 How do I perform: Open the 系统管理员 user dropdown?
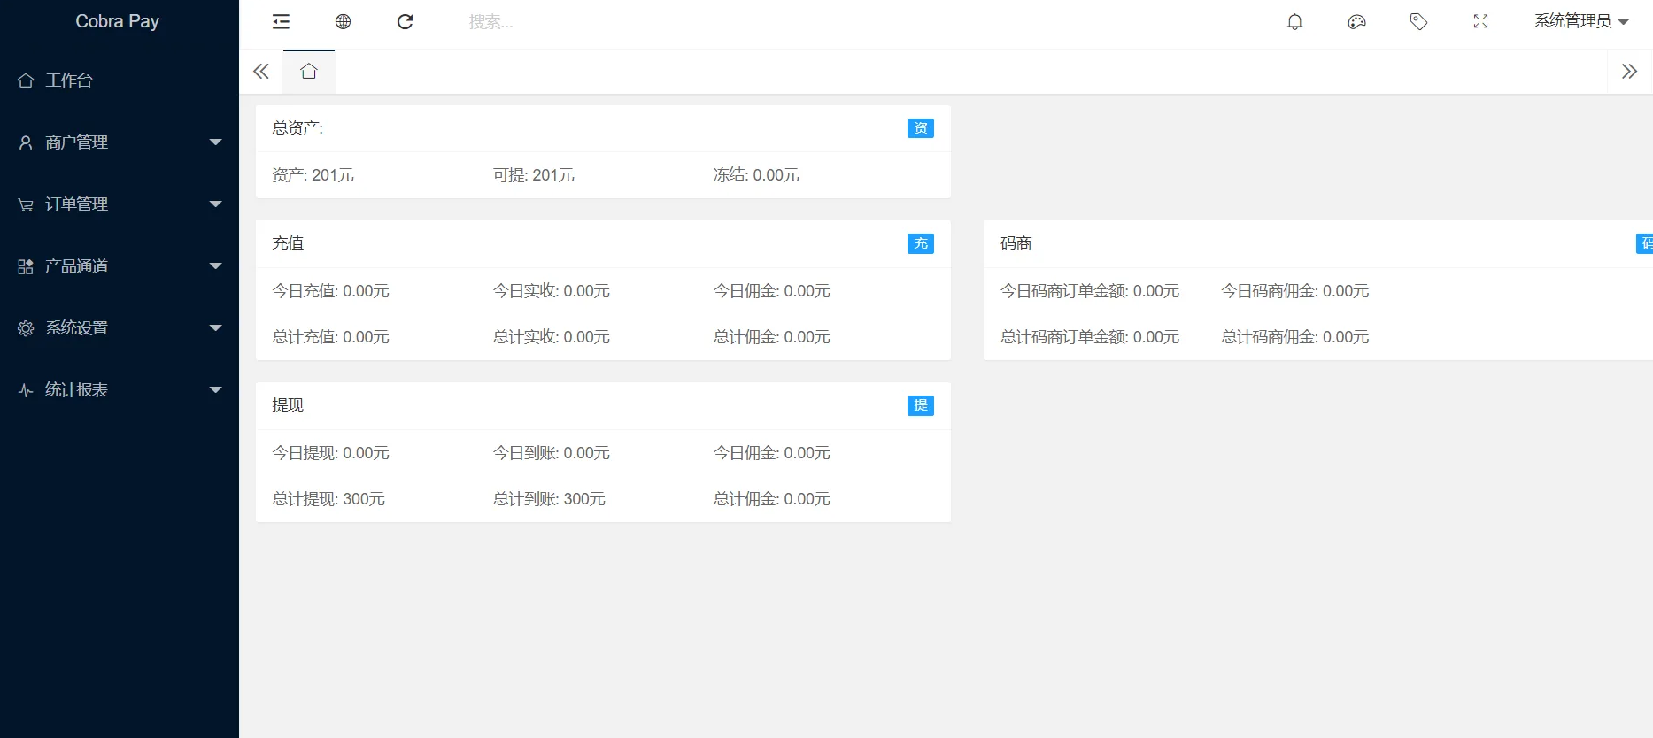tap(1580, 22)
